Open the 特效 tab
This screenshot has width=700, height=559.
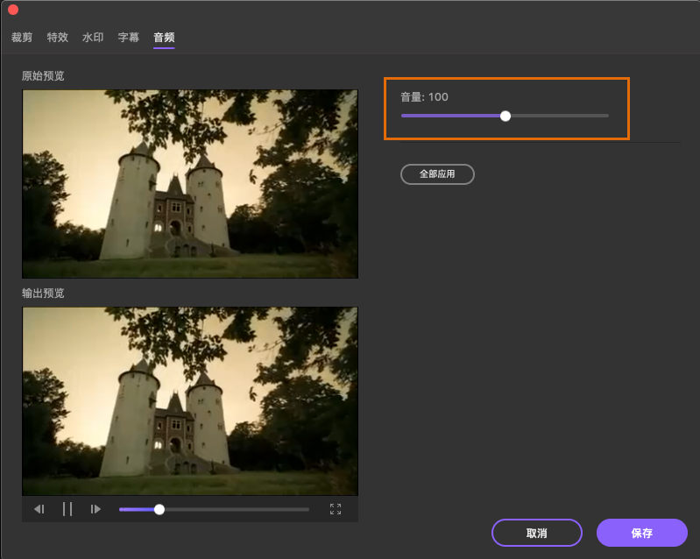pos(58,38)
